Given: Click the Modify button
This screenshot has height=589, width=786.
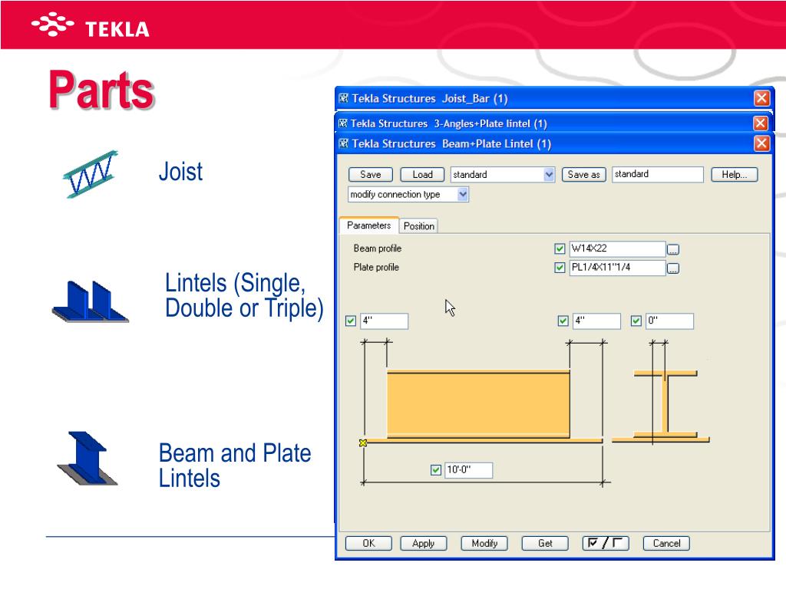Looking at the screenshot, I should [484, 544].
